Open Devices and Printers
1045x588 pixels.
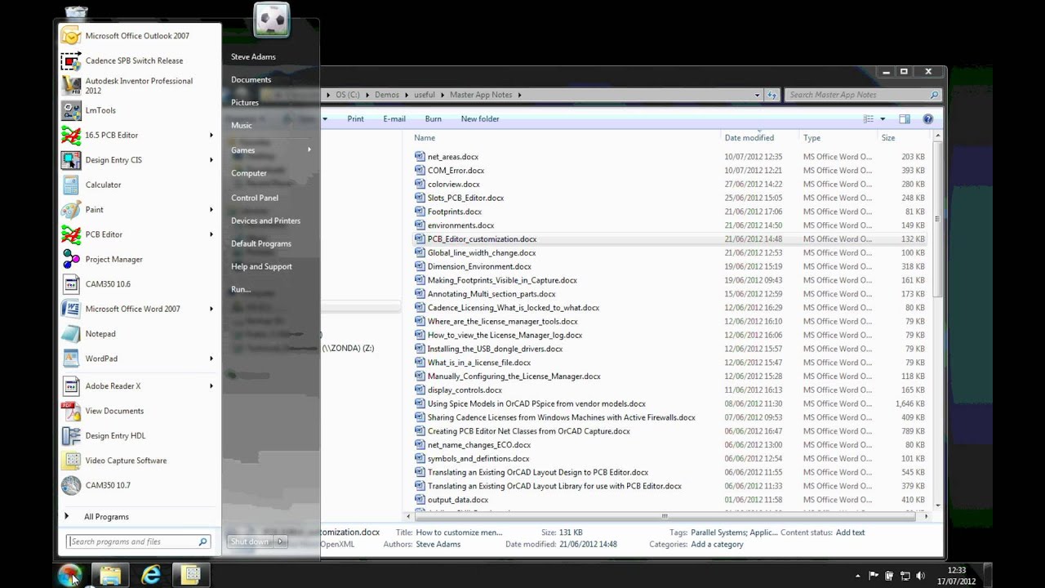coord(265,220)
